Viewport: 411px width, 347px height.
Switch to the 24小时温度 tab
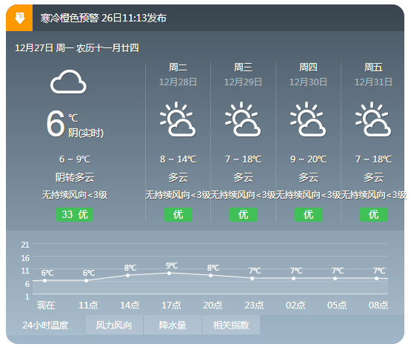(45, 325)
